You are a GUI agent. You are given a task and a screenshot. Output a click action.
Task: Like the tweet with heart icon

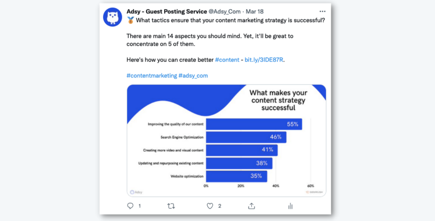(x=210, y=206)
